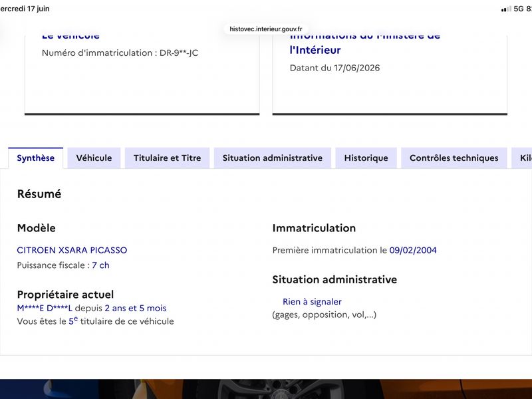
Task: Click first registration date 09/02/2004
Action: click(x=413, y=251)
